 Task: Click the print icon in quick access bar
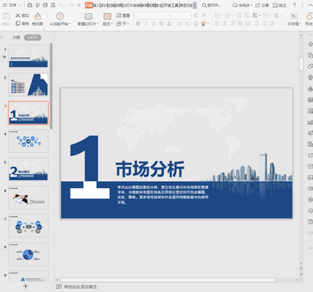pyautogui.click(x=45, y=5)
